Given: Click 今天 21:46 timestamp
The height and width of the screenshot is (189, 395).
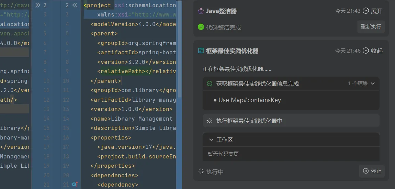Looking at the screenshot, I should (x=348, y=51).
